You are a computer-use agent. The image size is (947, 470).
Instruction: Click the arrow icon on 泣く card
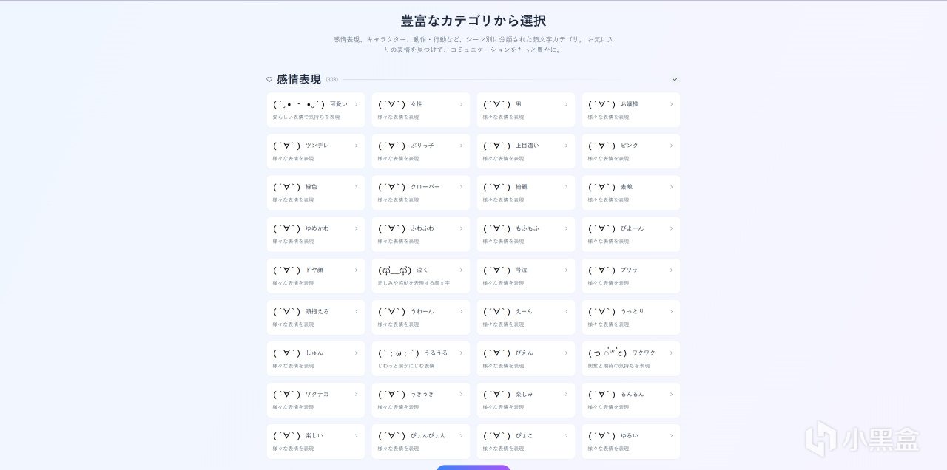coord(461,270)
